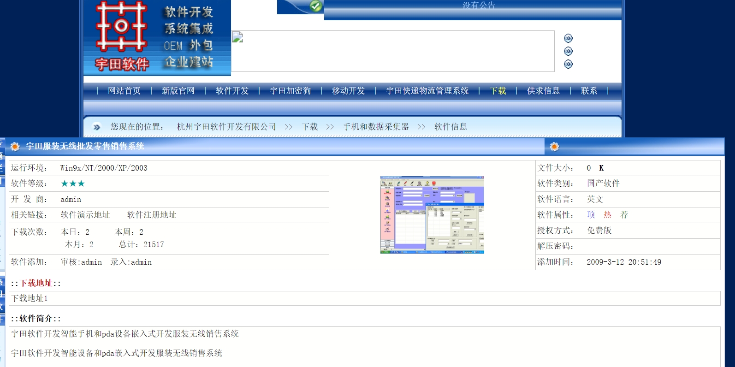The image size is (735, 367).
Task: Click the breadcrumb double-arrow icon before 您现在的位置
Action: pos(97,127)
